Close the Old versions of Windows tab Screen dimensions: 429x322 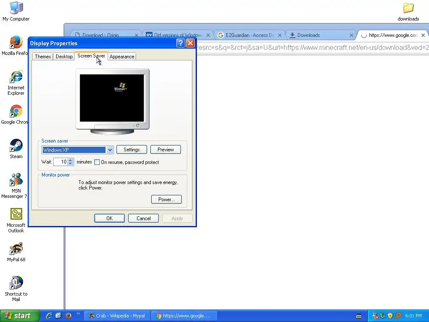point(208,35)
